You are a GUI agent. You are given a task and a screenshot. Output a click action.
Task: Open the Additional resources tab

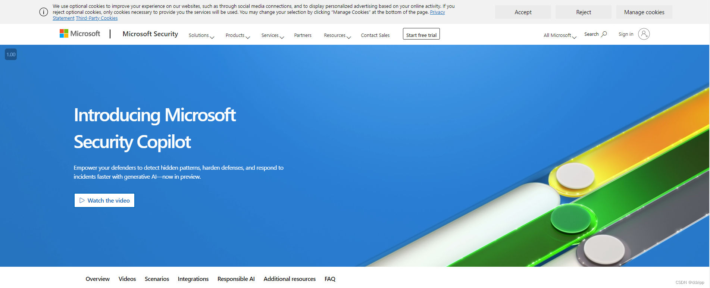point(290,279)
